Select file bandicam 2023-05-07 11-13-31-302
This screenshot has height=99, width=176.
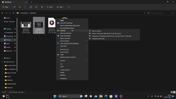click(52, 26)
